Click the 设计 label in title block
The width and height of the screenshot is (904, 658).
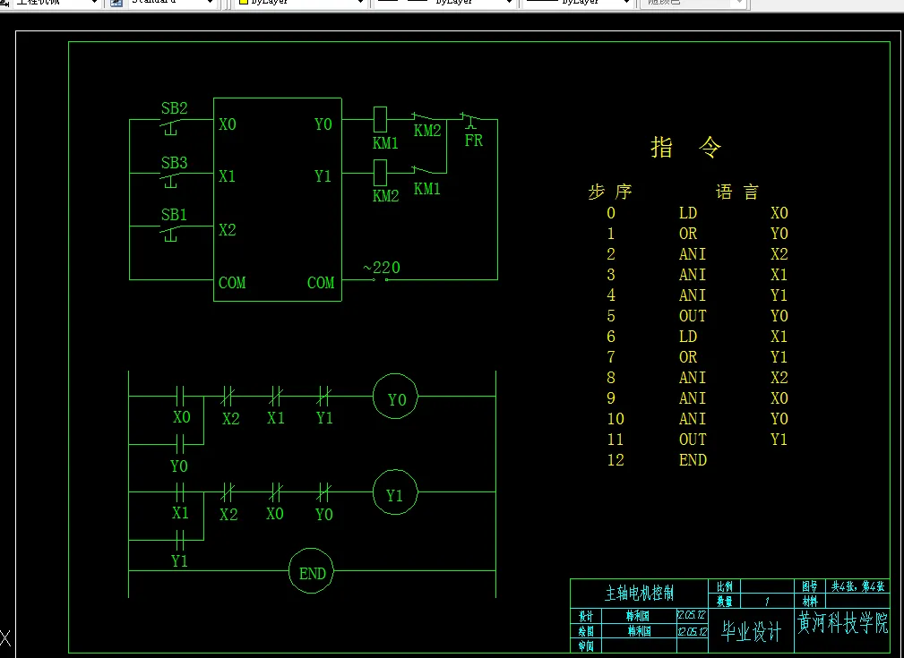tap(586, 617)
